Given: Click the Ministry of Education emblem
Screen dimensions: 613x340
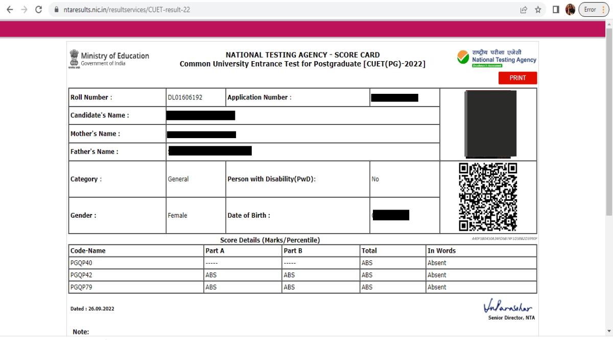Looking at the screenshot, I should point(73,58).
